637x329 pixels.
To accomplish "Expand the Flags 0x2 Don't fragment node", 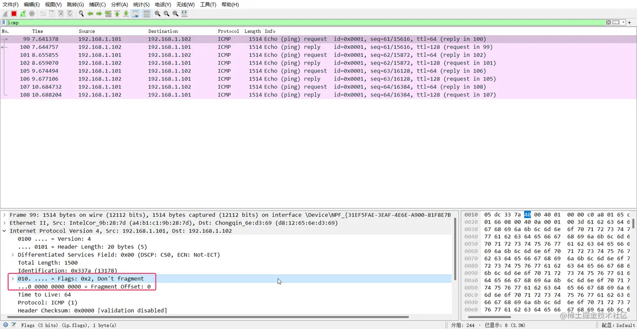I will click(x=13, y=279).
